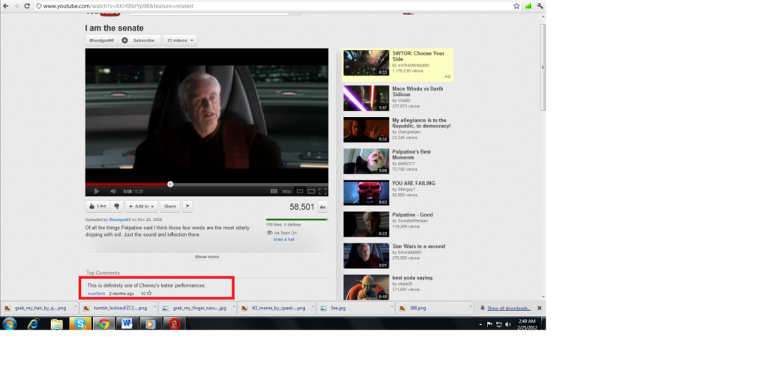Toggle the large player size icon
The image size is (766, 370).
(x=311, y=191)
